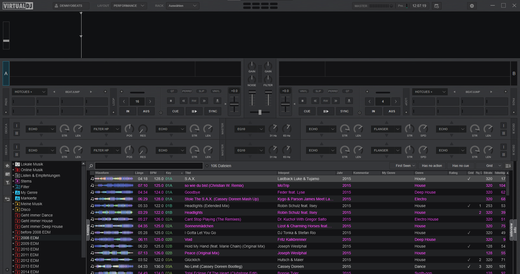Open upper master EQ10 effect dropdown
The width and height of the screenshot is (520, 274).
(x=249, y=129)
